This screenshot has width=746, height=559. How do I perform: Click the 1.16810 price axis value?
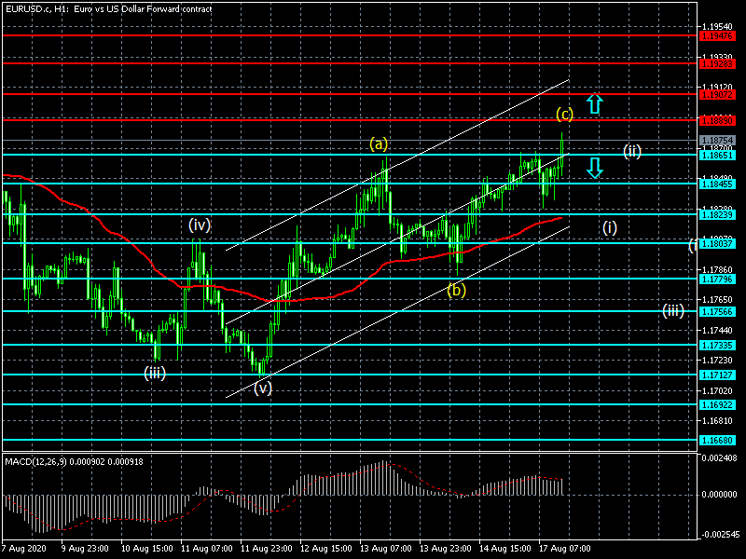(x=717, y=421)
